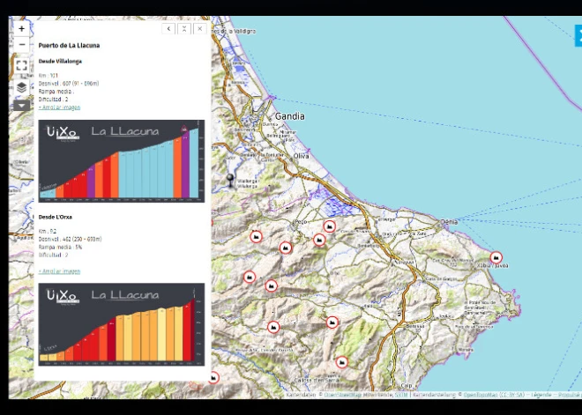
Task: Expand the dark dropdown arrow below layers
Action: coord(22,105)
